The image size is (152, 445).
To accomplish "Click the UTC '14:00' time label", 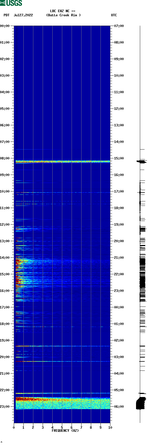I will (x=119, y=142).
